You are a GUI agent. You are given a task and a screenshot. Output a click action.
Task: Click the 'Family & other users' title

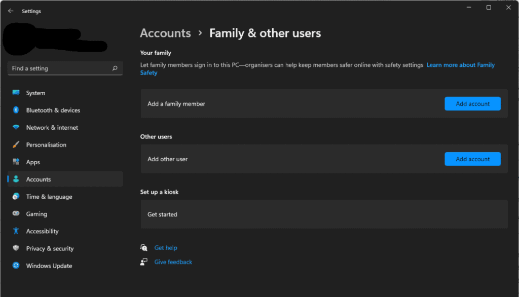[x=265, y=33]
